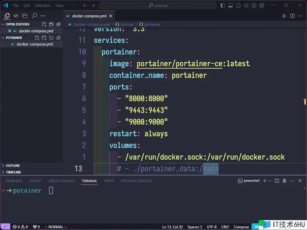Close All Editors icon in Open Editors
The height and width of the screenshot is (230, 307).
click(58, 24)
